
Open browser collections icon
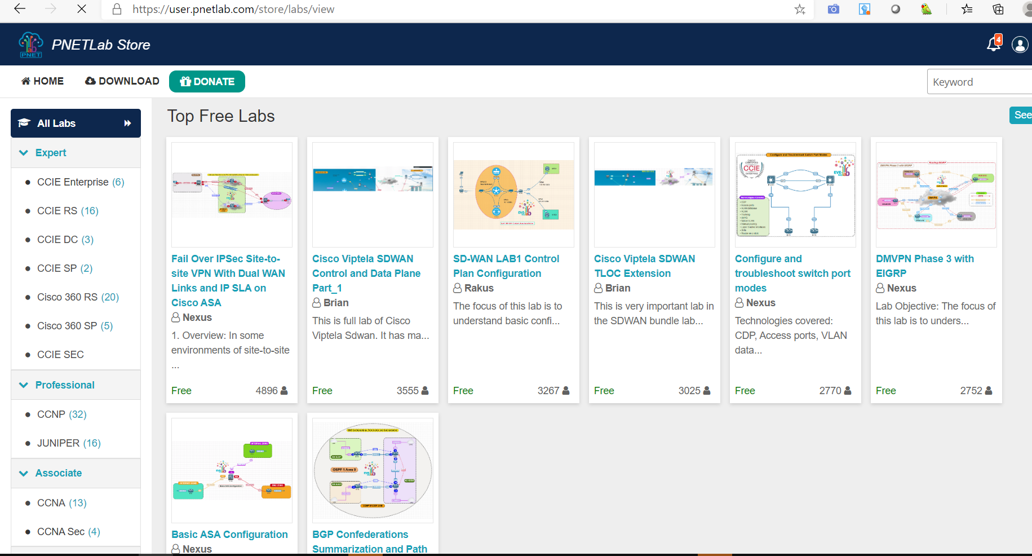tap(998, 9)
